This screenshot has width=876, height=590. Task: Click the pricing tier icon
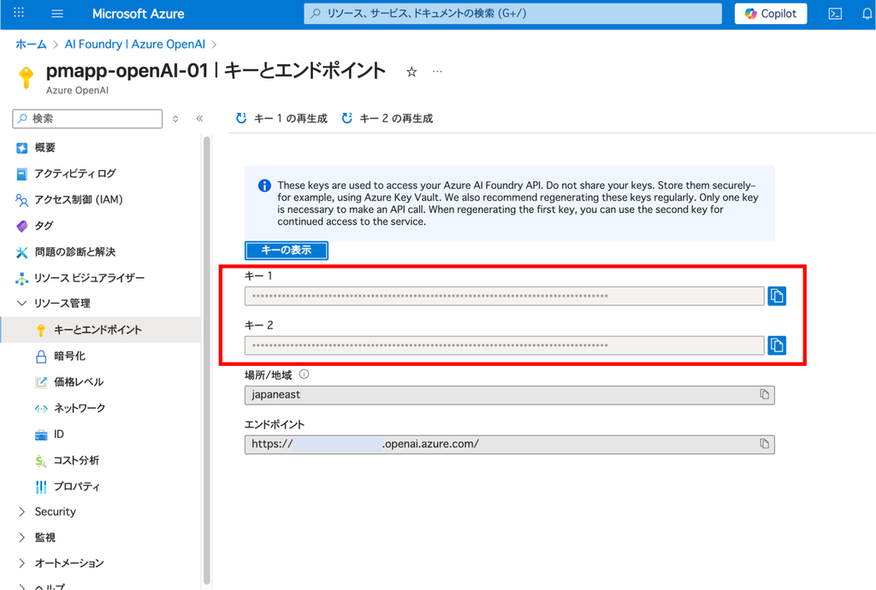coord(41,382)
